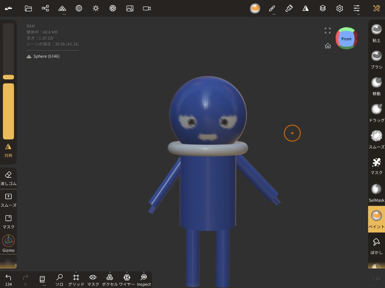Select the SelMask tool
The height and width of the screenshot is (288, 385).
click(x=376, y=192)
